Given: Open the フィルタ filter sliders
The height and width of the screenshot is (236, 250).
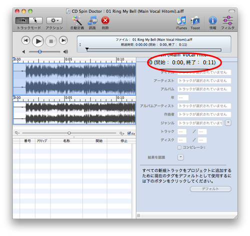Looking at the screenshot, I should point(227,20).
